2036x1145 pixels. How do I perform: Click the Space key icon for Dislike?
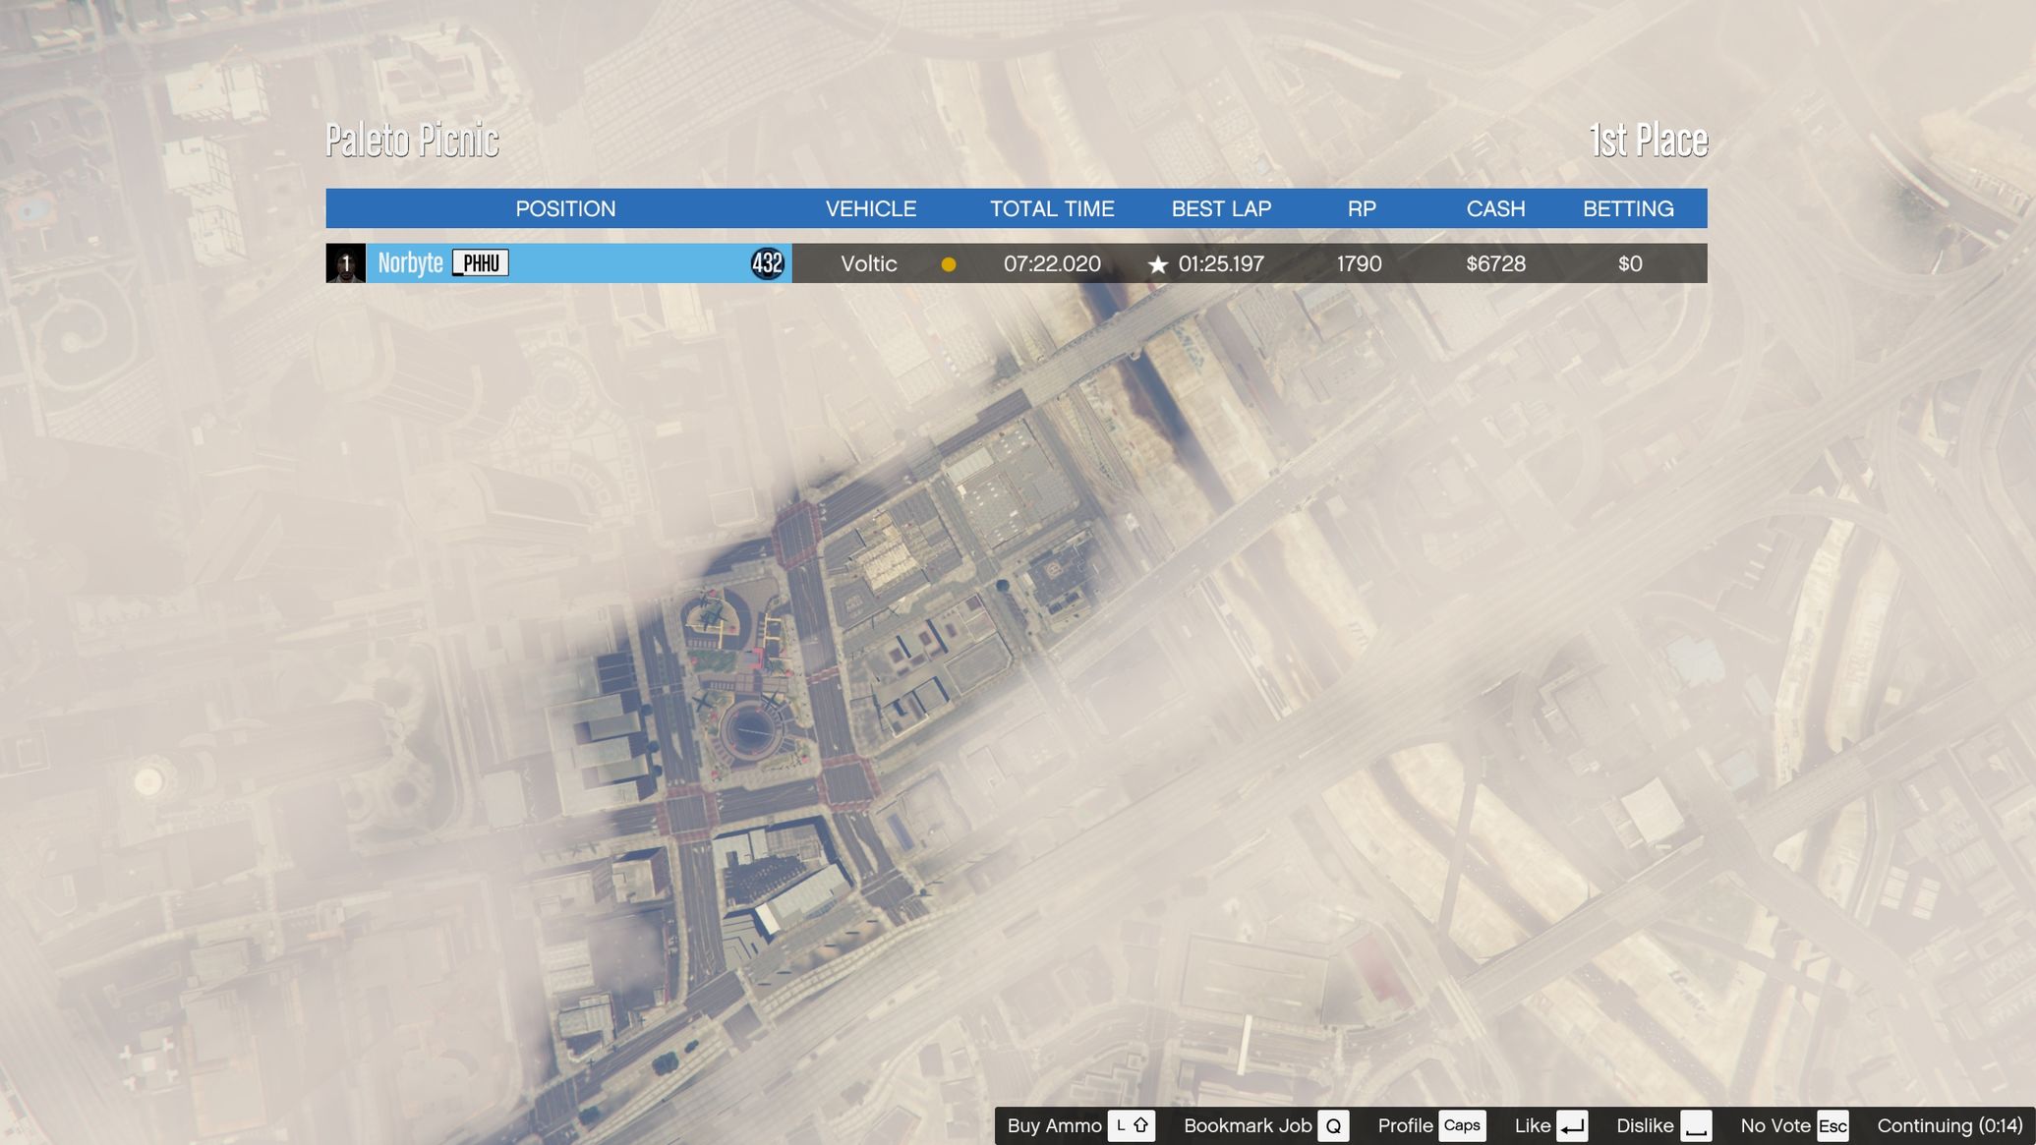(x=1696, y=1125)
